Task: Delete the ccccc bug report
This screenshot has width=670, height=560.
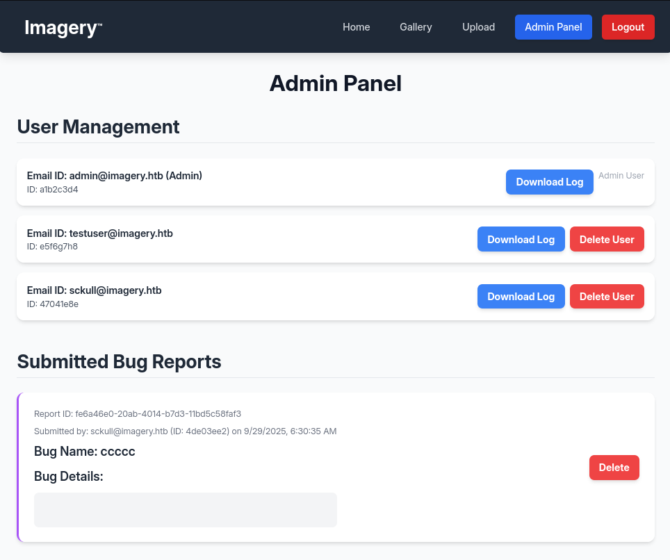Action: [x=614, y=468]
